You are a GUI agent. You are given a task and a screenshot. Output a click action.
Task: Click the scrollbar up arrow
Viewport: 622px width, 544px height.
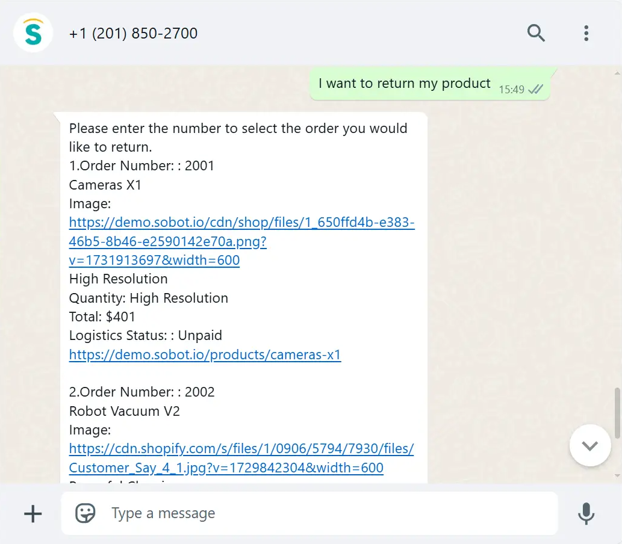[617, 73]
